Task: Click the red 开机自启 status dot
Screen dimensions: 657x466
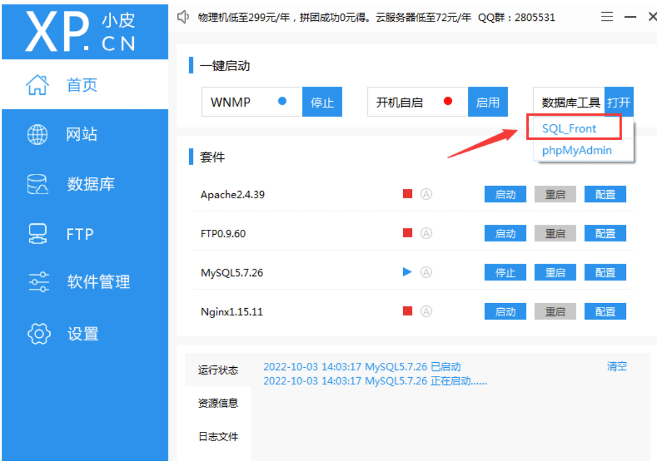Action: coord(448,101)
